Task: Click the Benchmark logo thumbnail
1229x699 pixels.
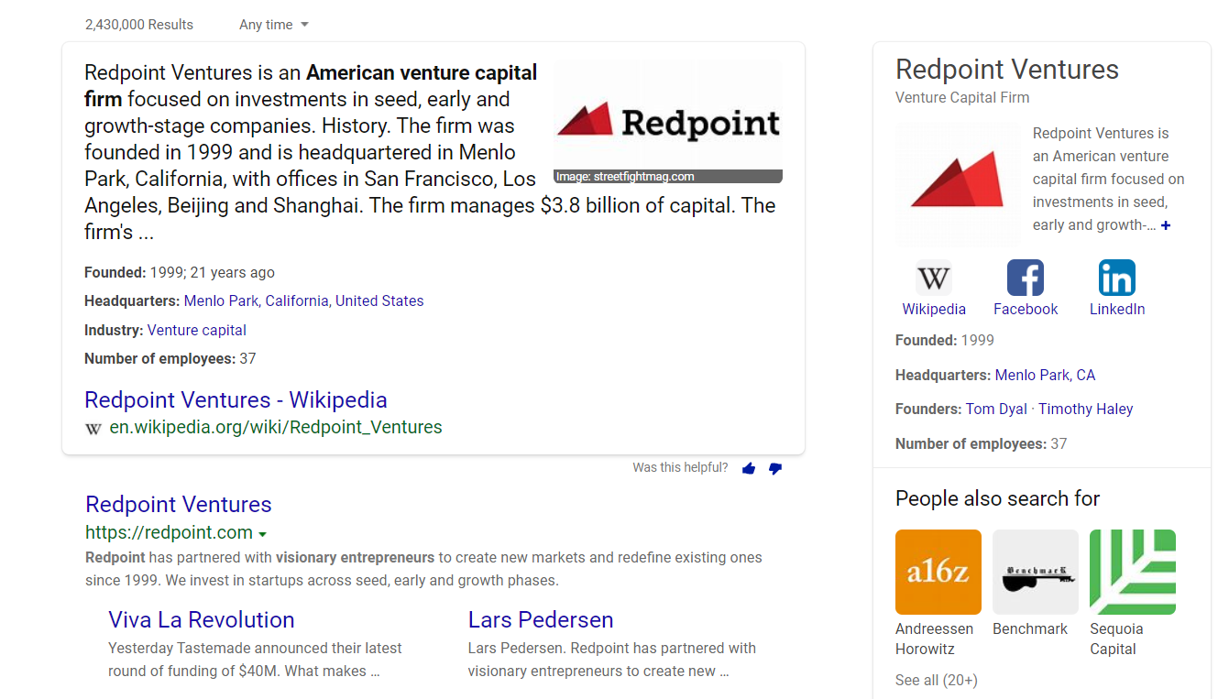Action: [x=1036, y=572]
